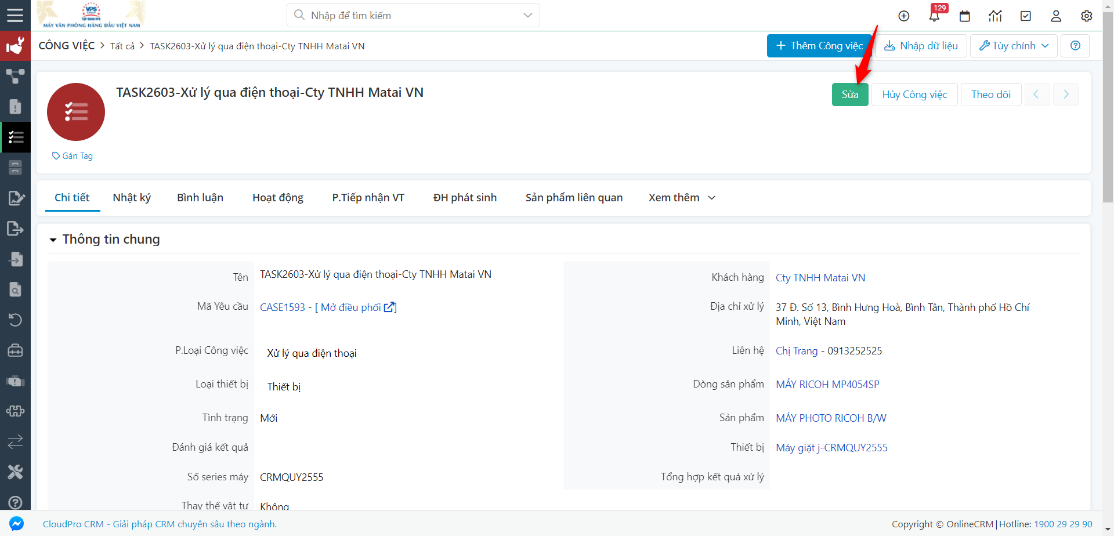Open Máy giặt j-CRMQUY2555 device link
This screenshot has height=536, width=1114.
click(x=831, y=448)
